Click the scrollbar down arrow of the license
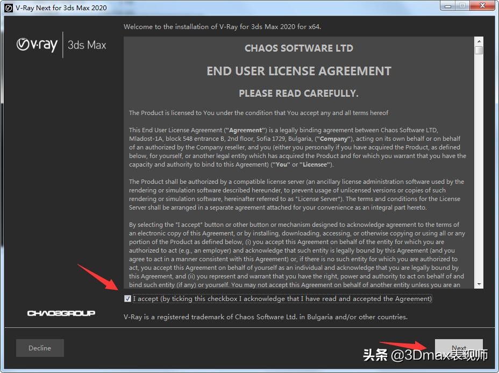The height and width of the screenshot is (373, 499). click(x=479, y=284)
